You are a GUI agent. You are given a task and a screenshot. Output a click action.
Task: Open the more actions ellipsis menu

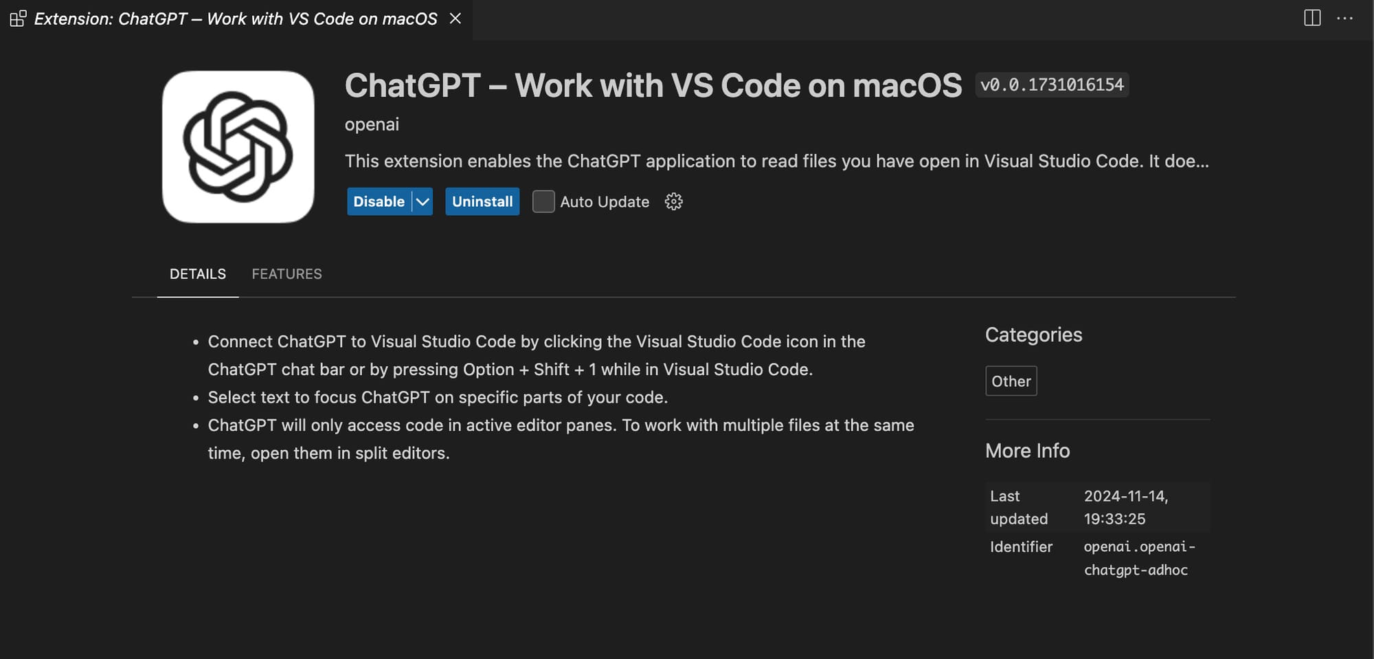point(1344,19)
